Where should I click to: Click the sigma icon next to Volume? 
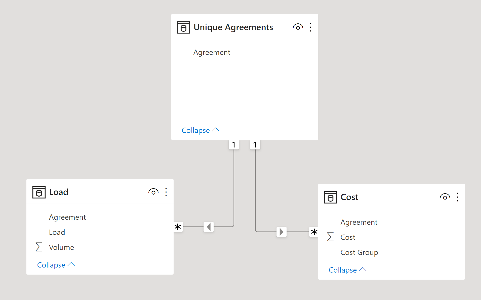click(39, 247)
